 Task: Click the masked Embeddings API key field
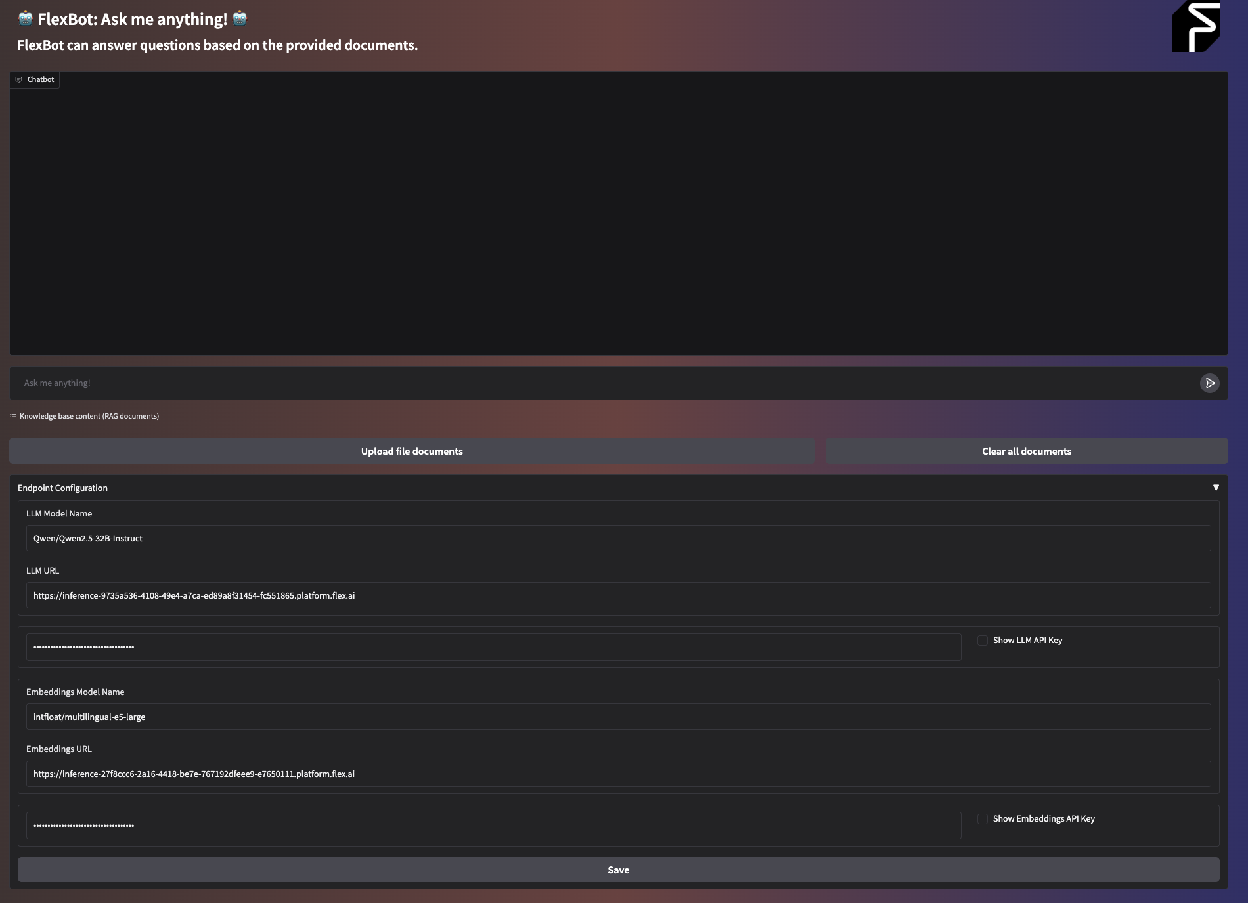(x=493, y=826)
